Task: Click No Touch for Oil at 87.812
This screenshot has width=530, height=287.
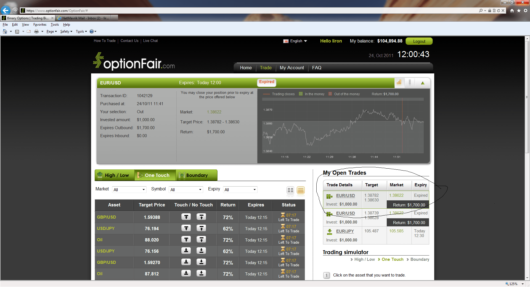Action: point(201,273)
